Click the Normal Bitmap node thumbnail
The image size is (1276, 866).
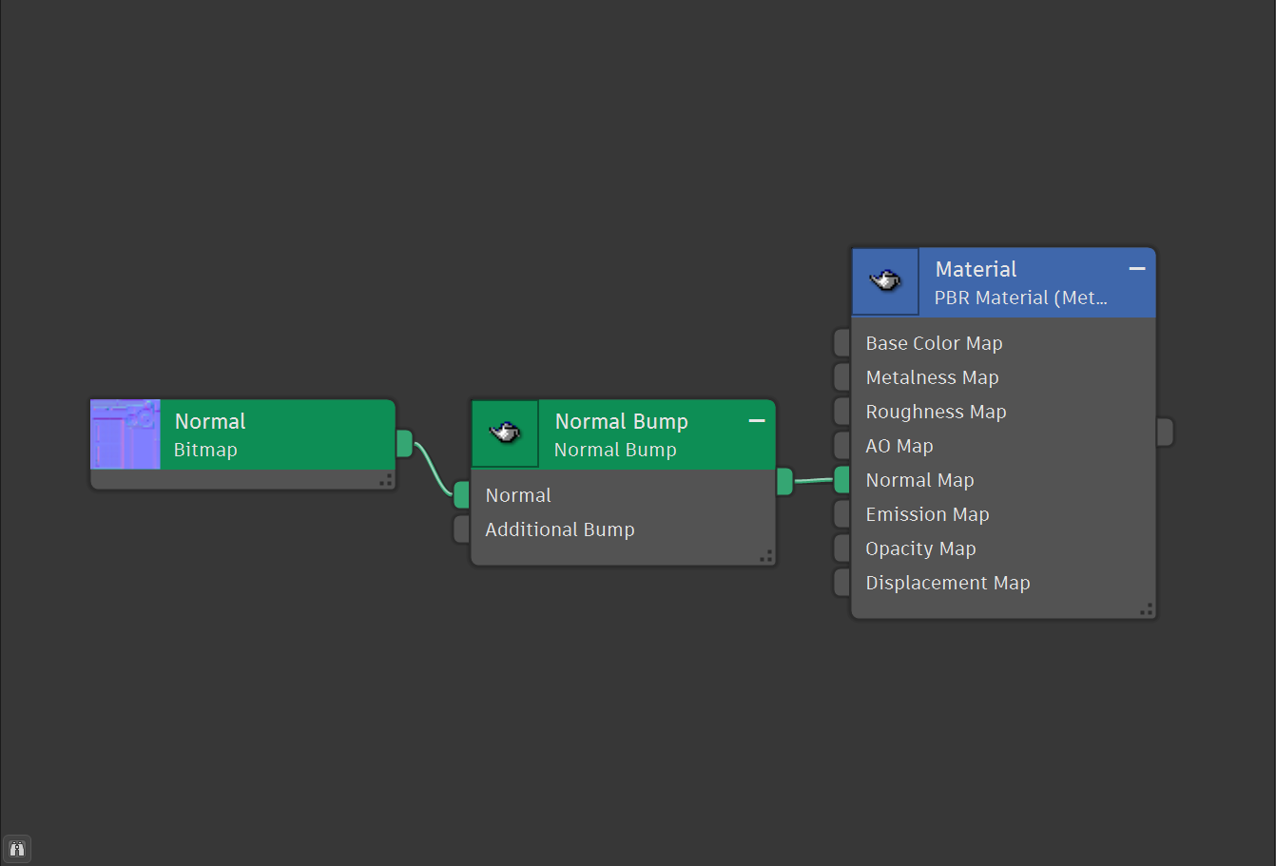(126, 434)
